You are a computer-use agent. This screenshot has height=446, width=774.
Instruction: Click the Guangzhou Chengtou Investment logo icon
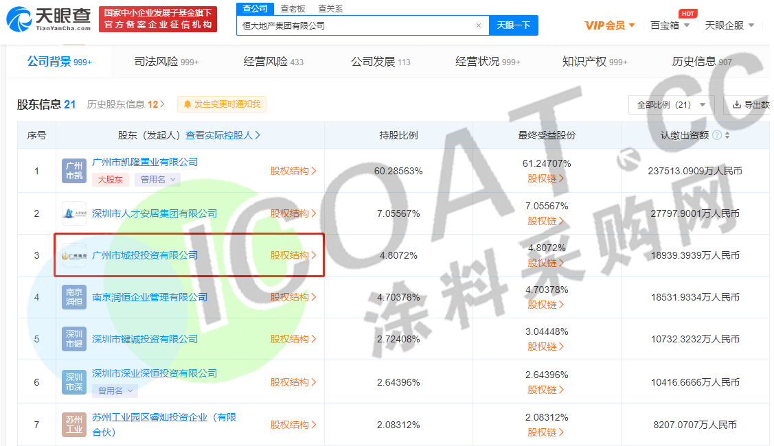(x=74, y=255)
